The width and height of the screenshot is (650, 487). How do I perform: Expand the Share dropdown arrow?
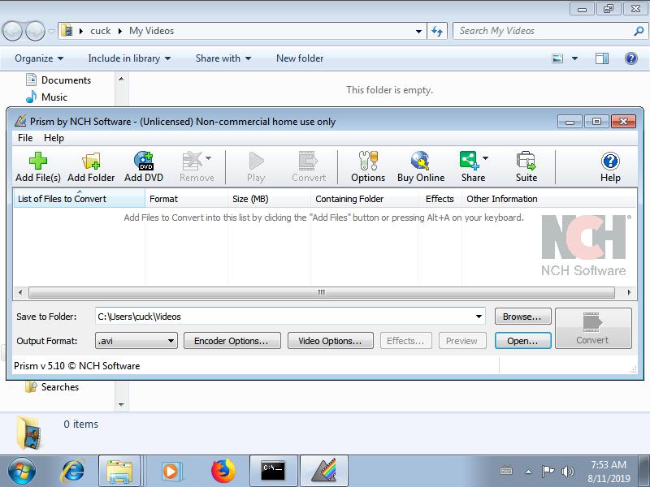(x=486, y=159)
